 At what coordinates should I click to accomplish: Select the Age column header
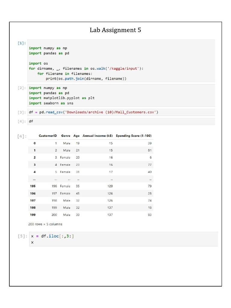76,136
